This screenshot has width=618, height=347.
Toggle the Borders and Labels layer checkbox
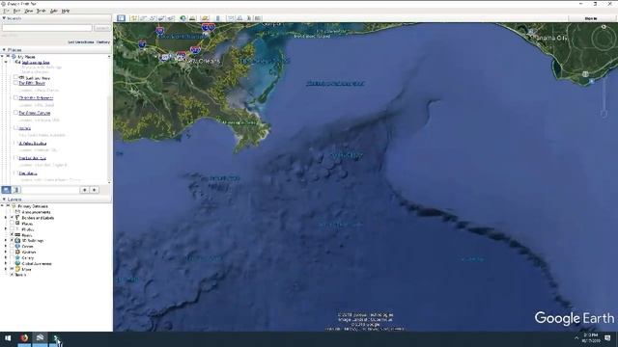coord(13,218)
